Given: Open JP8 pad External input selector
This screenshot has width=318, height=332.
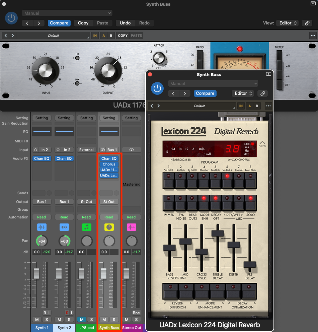Looking at the screenshot, I should [87, 150].
